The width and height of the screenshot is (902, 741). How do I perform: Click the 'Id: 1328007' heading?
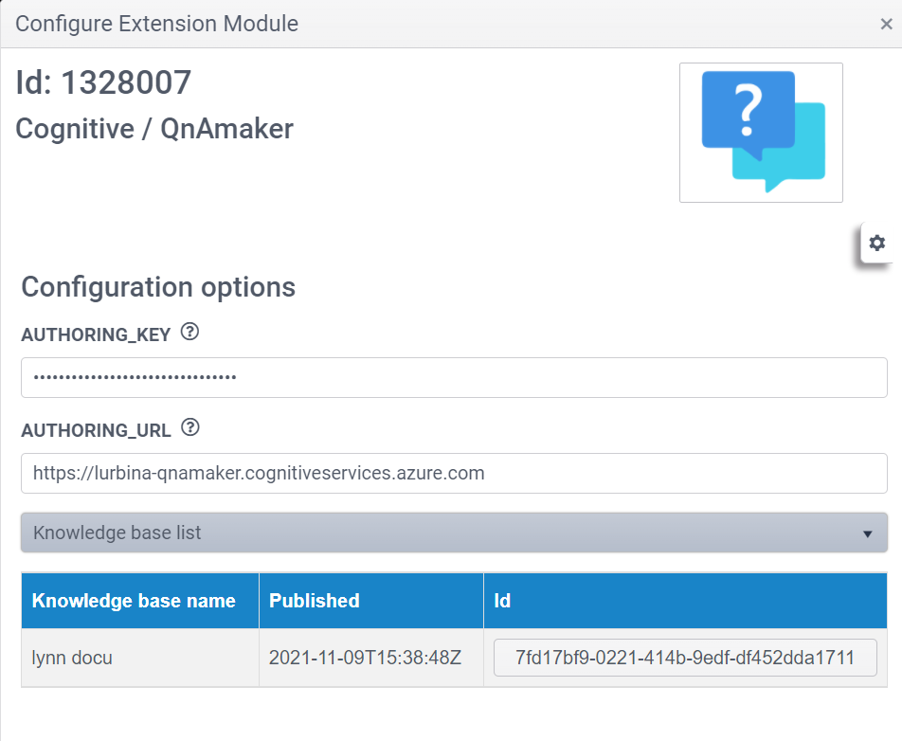[x=103, y=82]
